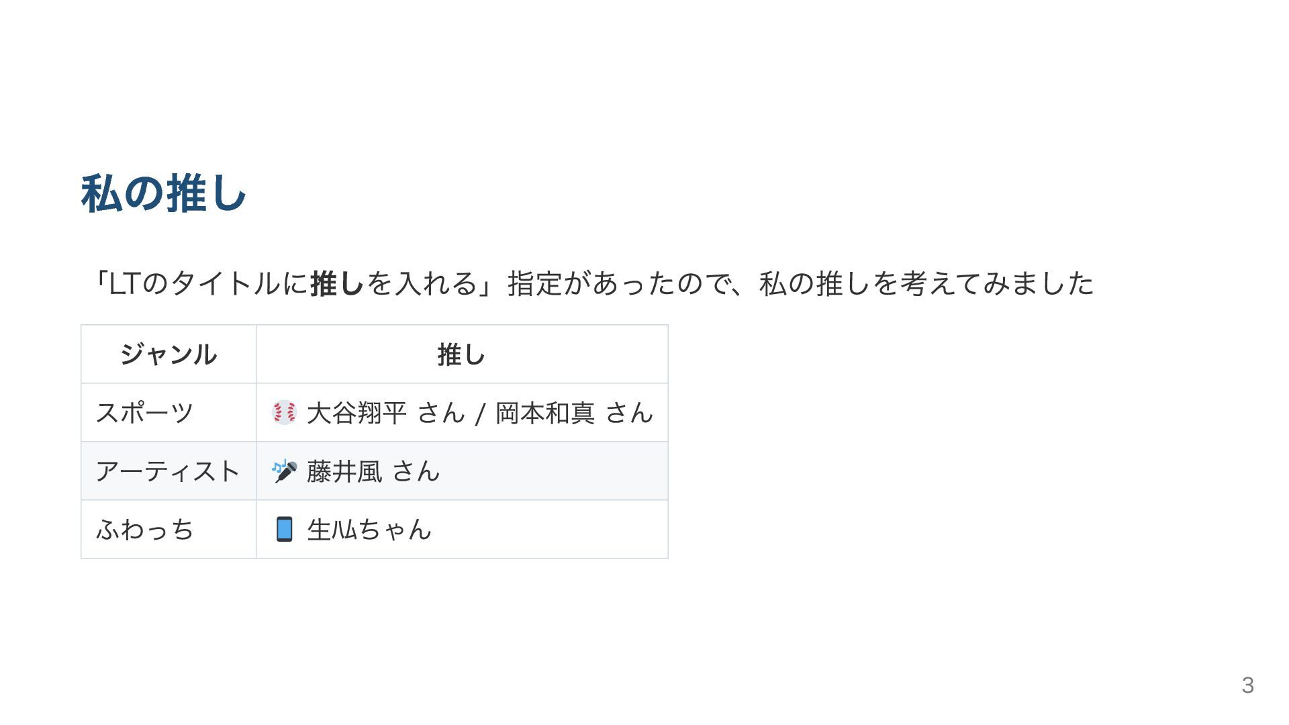Click the name 岡本和真 さん

(x=574, y=412)
